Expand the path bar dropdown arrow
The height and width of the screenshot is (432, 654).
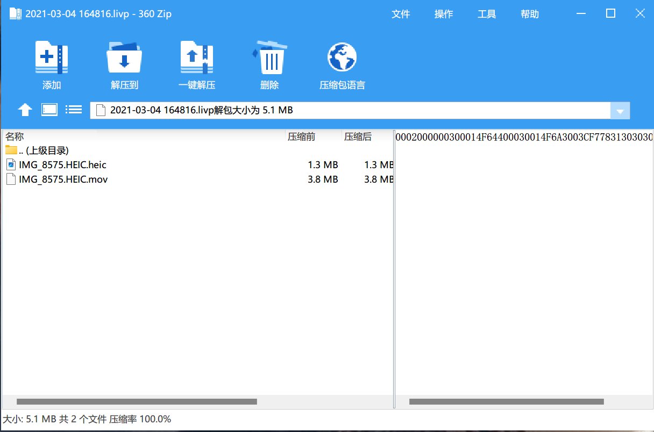(x=620, y=111)
